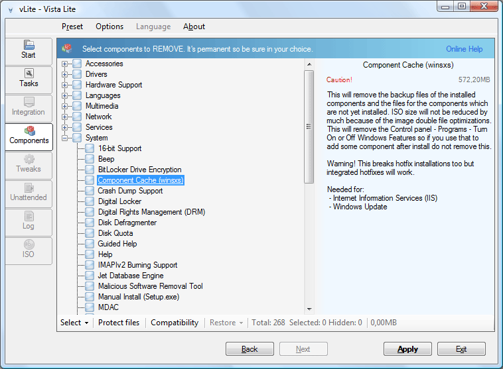Select the Guided Help tree item
The width and height of the screenshot is (503, 369).
pos(117,244)
